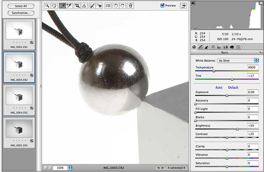This screenshot has height=172, width=264.
Task: Click the Tint slider handle
Action: pos(232,80)
